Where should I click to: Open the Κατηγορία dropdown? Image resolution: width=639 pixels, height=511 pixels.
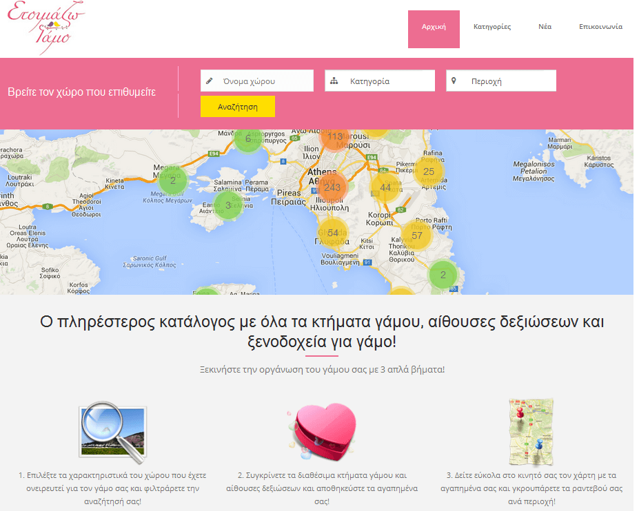pos(380,81)
